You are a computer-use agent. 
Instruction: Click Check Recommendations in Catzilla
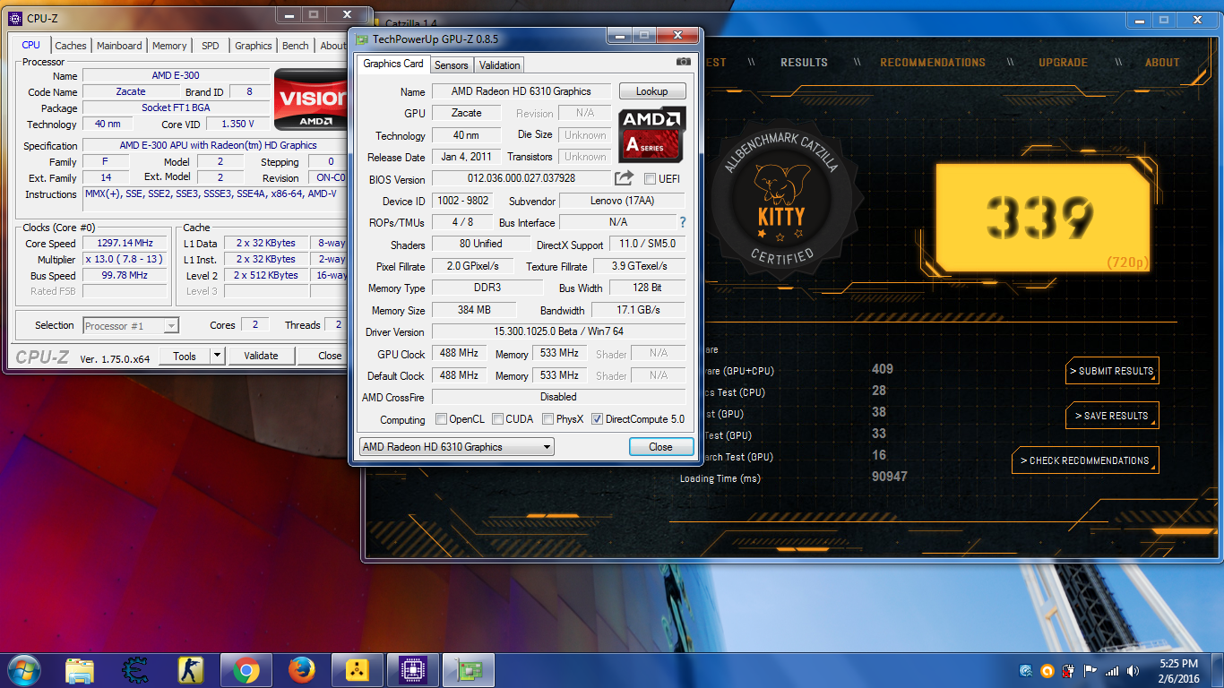coord(1085,460)
